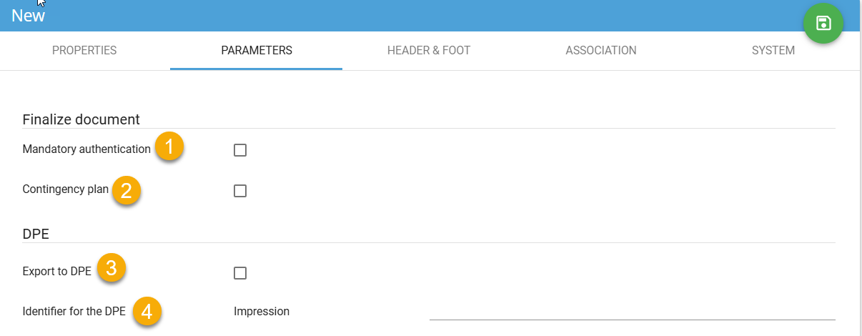Switch to the Properties tab
Screen dimensions: 862x336
coord(84,51)
